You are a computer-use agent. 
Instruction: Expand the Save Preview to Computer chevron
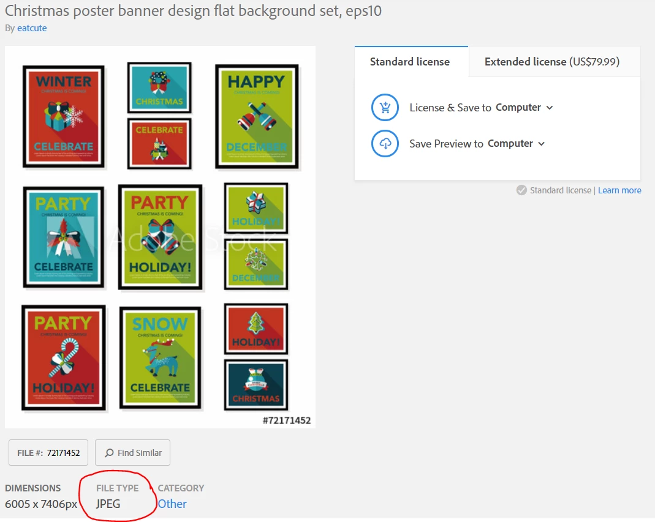(x=542, y=144)
